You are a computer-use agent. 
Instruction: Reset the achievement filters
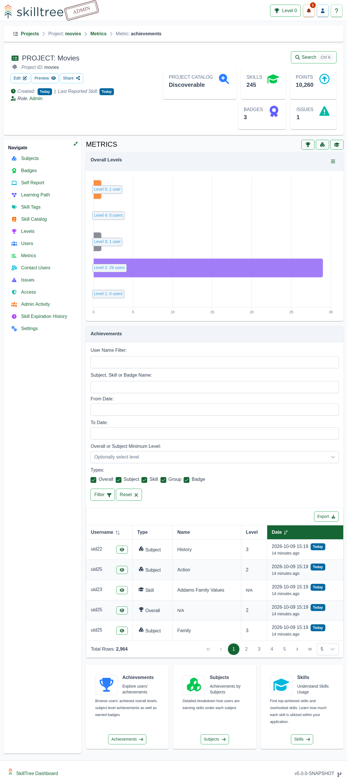coord(129,495)
